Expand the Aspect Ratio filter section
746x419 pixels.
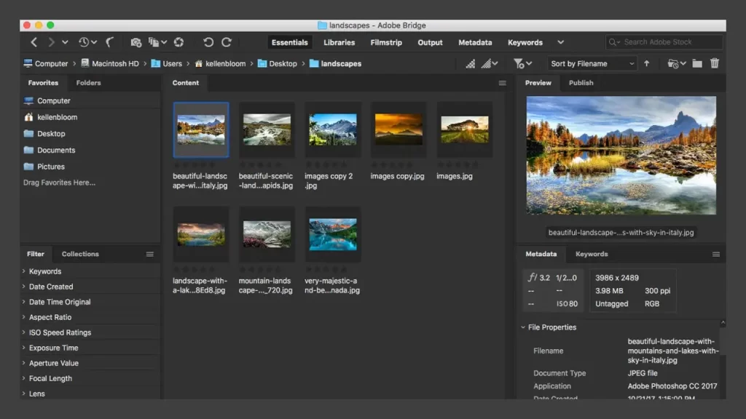tap(48, 317)
